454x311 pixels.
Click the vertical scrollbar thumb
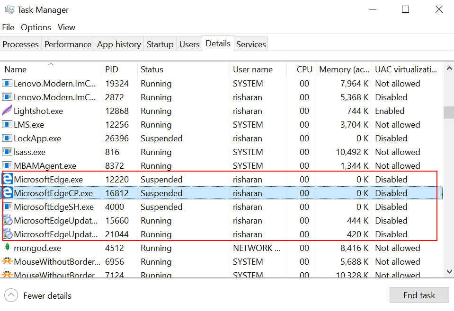(449, 112)
